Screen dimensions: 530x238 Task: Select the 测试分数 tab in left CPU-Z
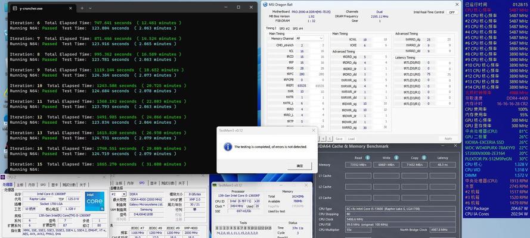tap(70, 184)
